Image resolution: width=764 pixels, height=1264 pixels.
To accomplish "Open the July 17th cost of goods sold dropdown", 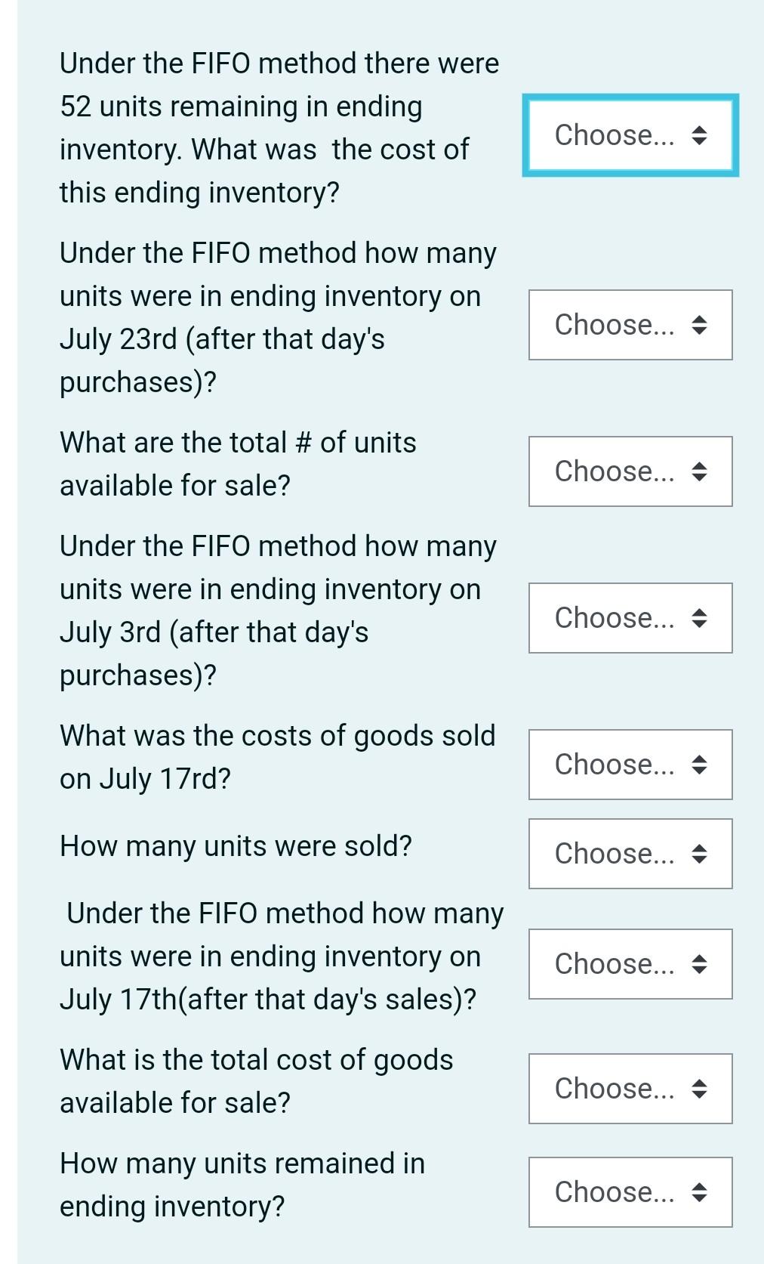I will coord(629,764).
